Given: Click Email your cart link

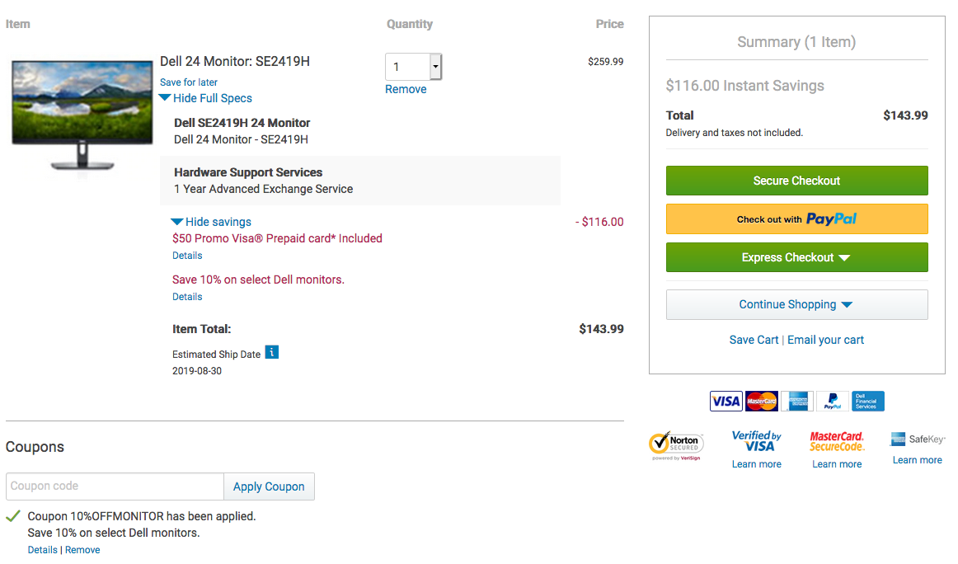Looking at the screenshot, I should [x=825, y=340].
